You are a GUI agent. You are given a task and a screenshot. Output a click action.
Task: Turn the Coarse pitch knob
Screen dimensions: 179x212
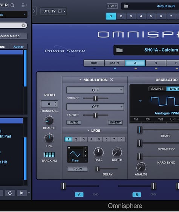[x=49, y=121]
